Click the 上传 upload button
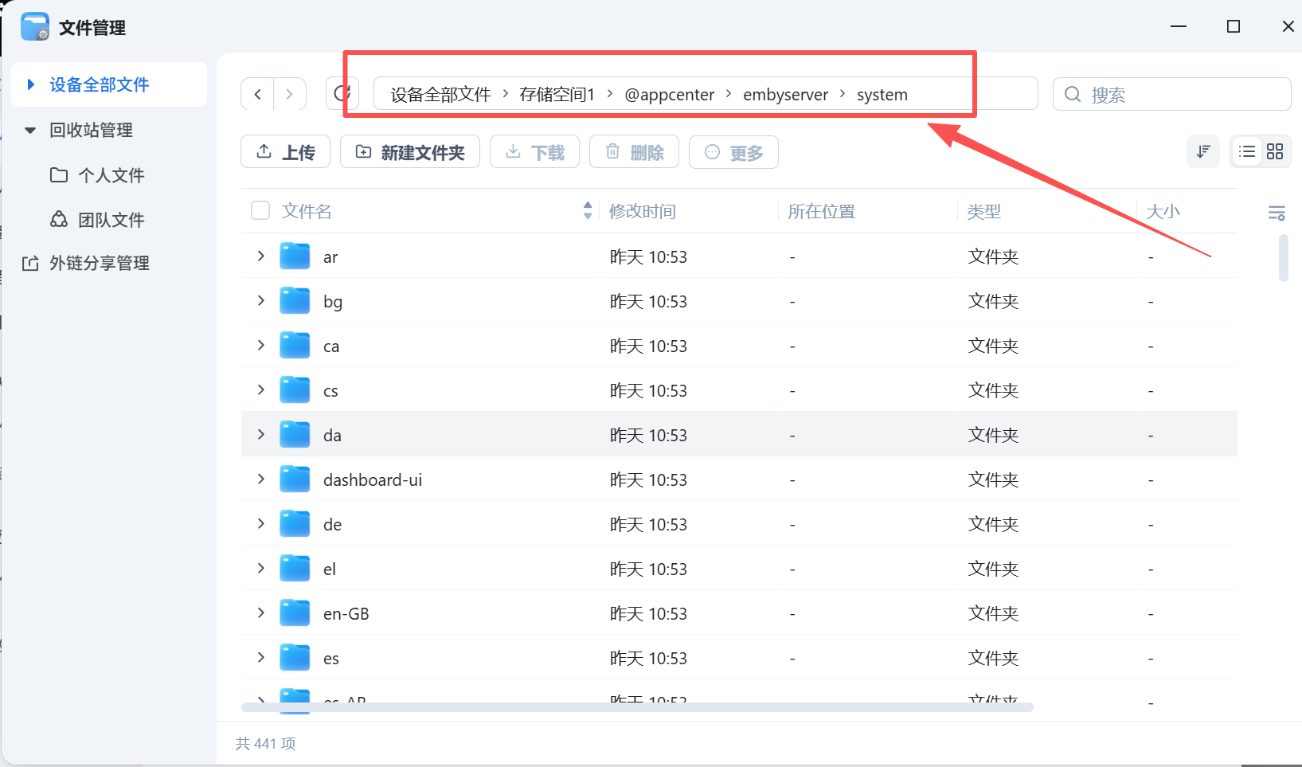The width and height of the screenshot is (1302, 767). [286, 151]
